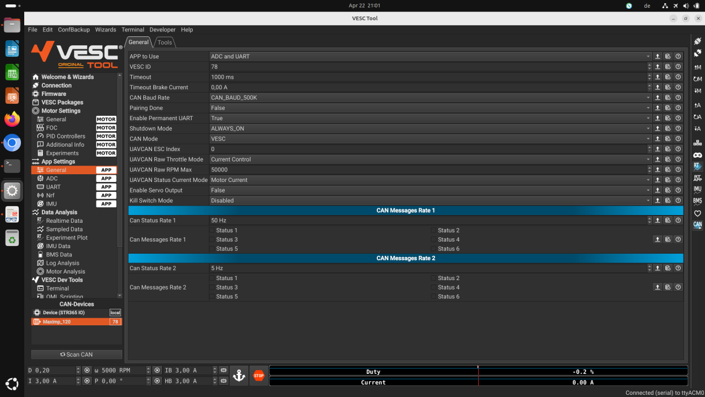Enable Status 4 in Can Messages Rate 2

coord(432,287)
